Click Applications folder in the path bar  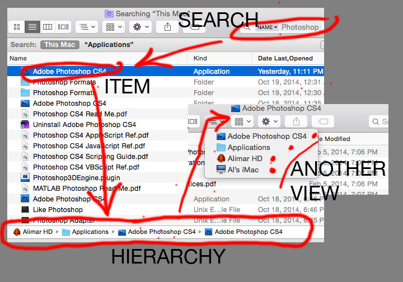tap(86, 232)
